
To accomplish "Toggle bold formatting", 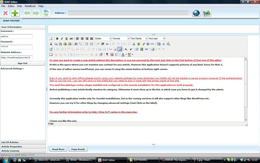I will coord(57,39).
